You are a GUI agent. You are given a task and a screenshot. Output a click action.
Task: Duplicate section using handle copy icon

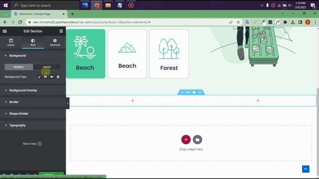[194, 92]
